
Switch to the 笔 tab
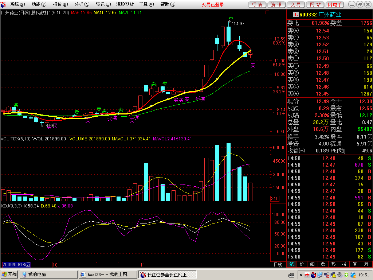tap(291, 264)
